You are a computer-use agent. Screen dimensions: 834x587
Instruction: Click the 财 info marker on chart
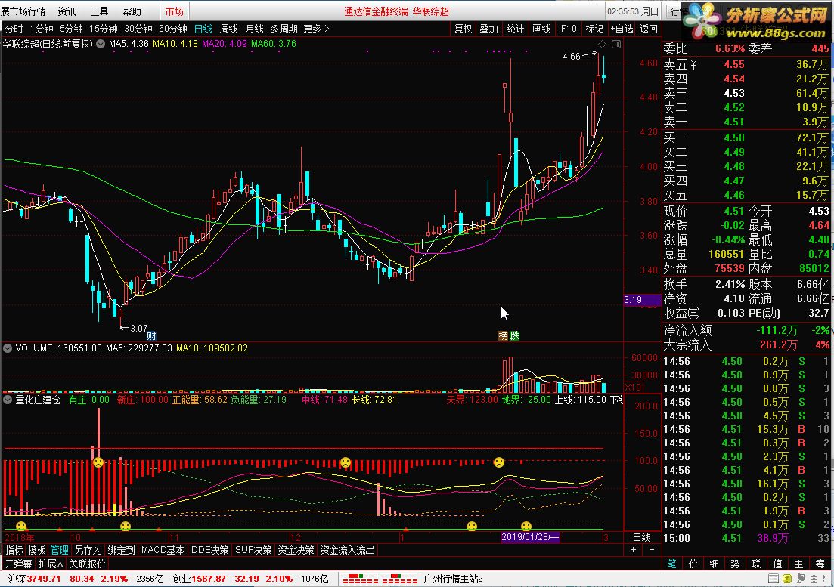[151, 335]
